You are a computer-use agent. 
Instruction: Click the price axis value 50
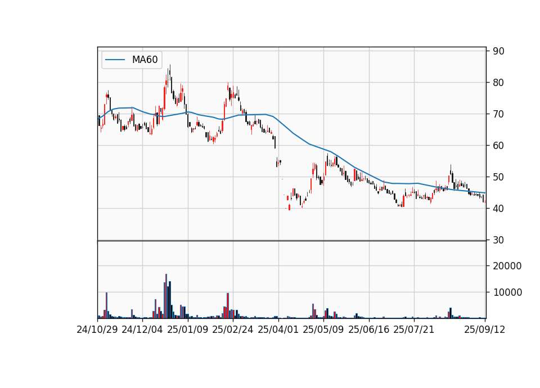[x=499, y=177]
